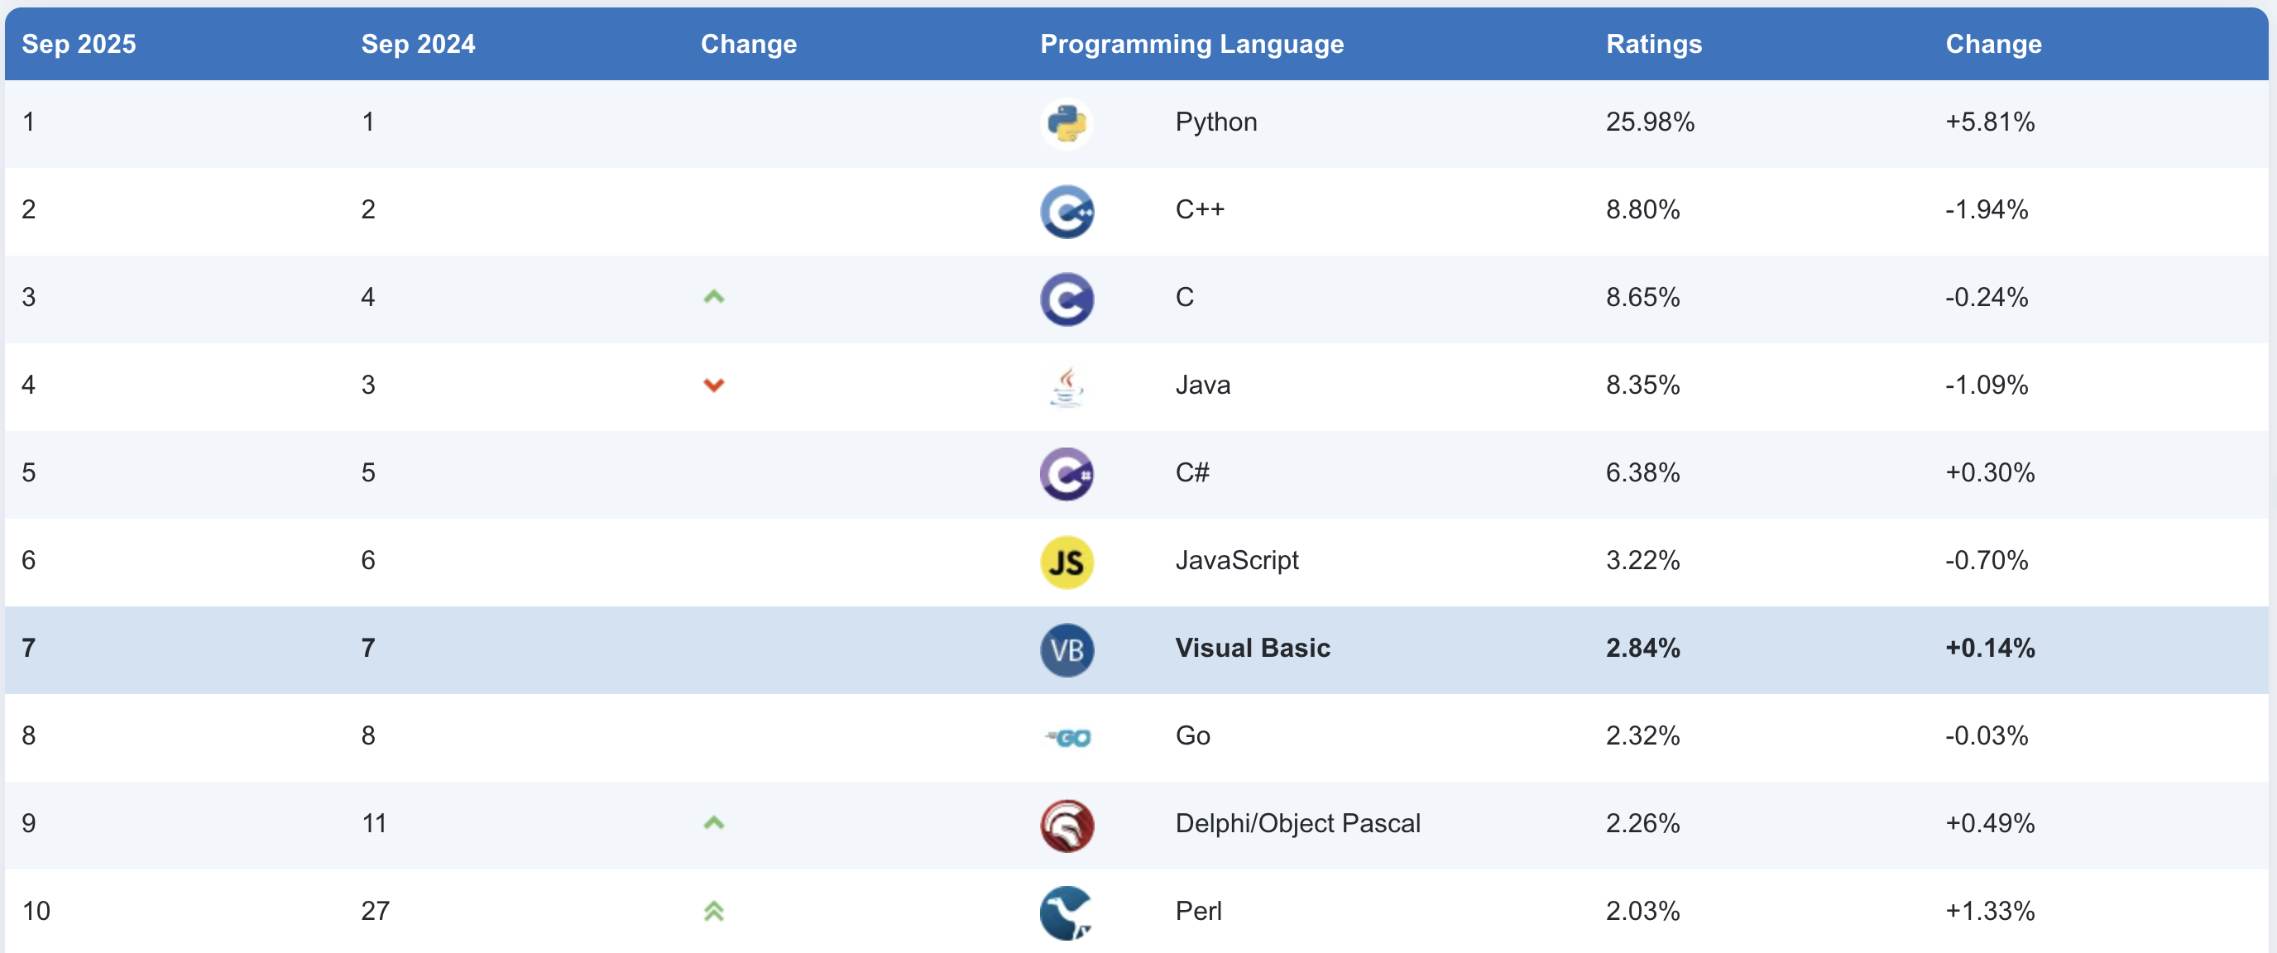Click the Java coffee cup icon
This screenshot has width=2277, height=953.
pyautogui.click(x=1066, y=386)
